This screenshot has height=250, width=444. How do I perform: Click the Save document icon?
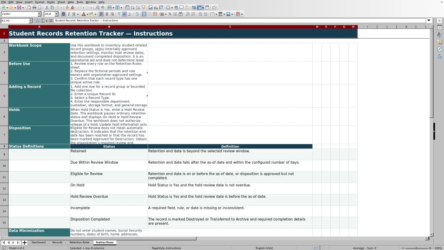19,7
